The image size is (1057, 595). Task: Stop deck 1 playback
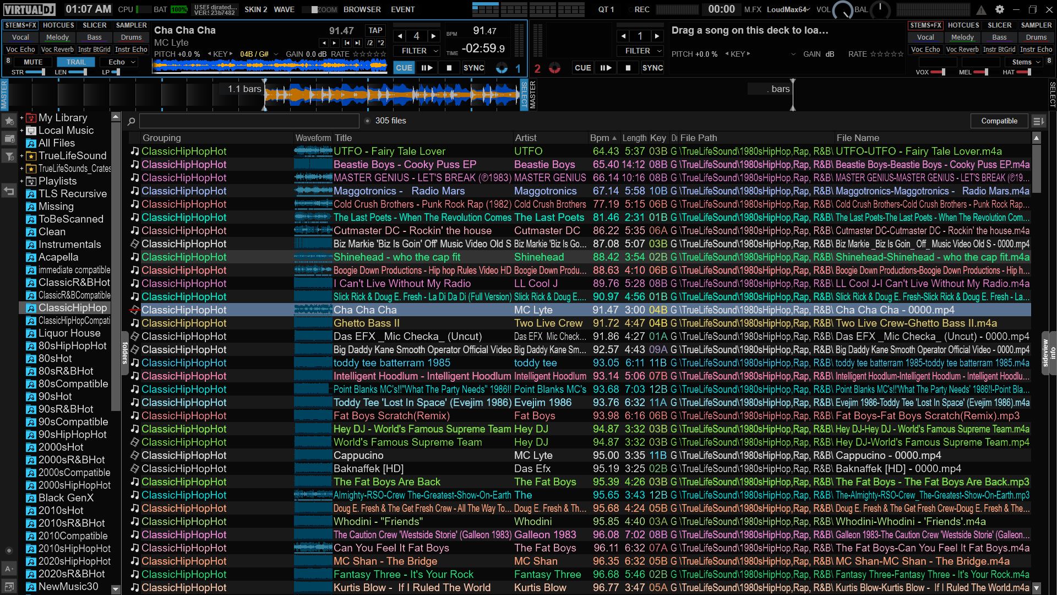(x=449, y=68)
